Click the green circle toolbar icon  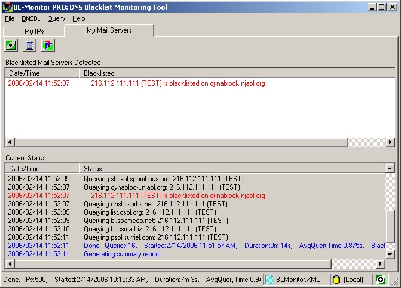[11, 45]
